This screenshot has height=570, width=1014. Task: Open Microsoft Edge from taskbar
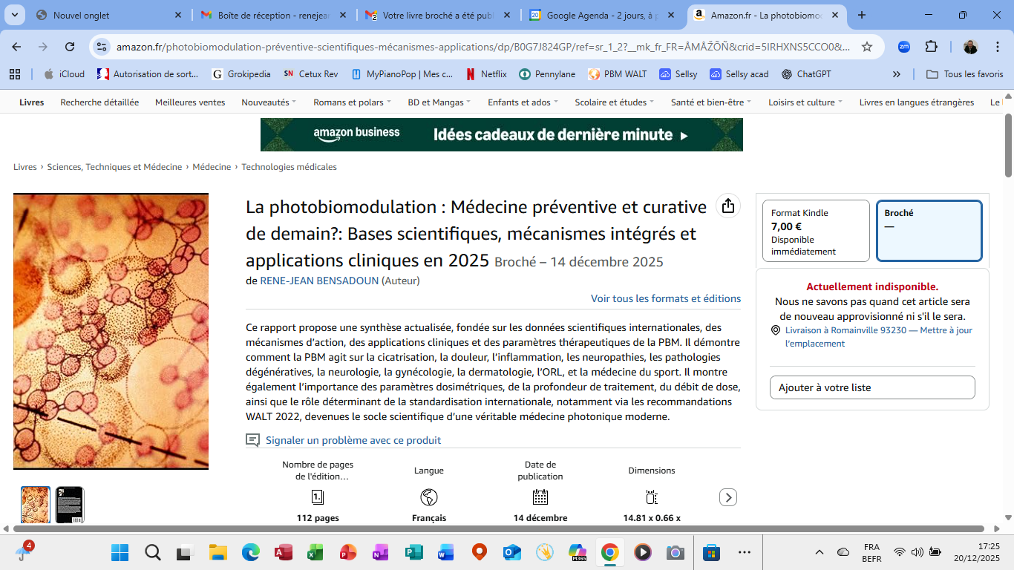pos(250,552)
